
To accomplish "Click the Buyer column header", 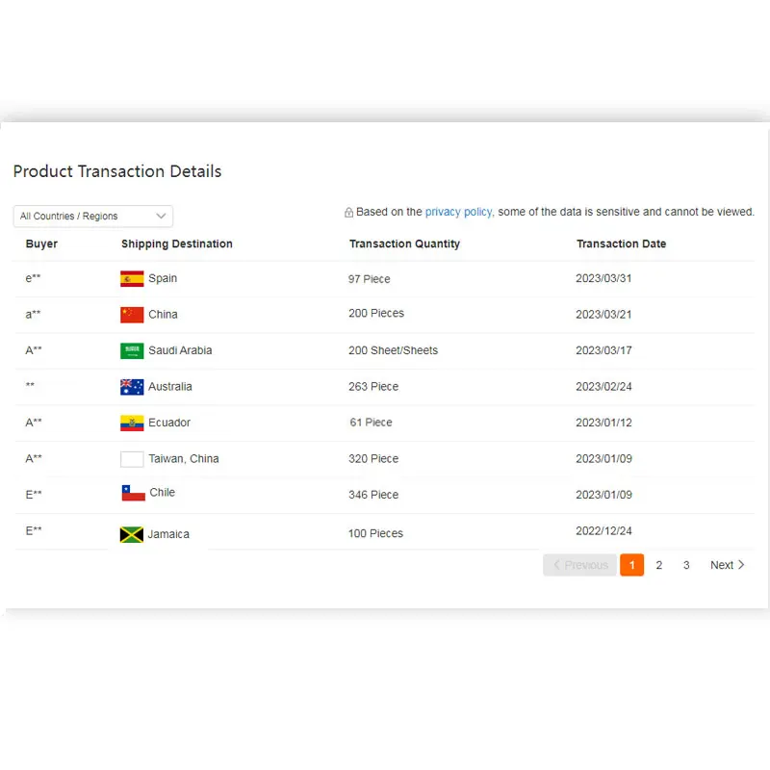I will point(41,244).
